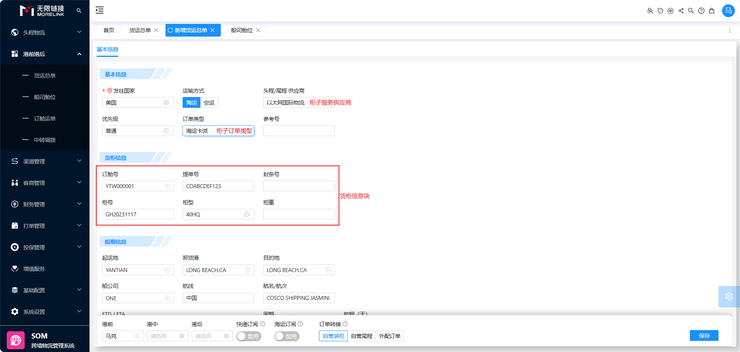Close the 新增货运总单 tab
740x352 pixels.
[x=212, y=30]
